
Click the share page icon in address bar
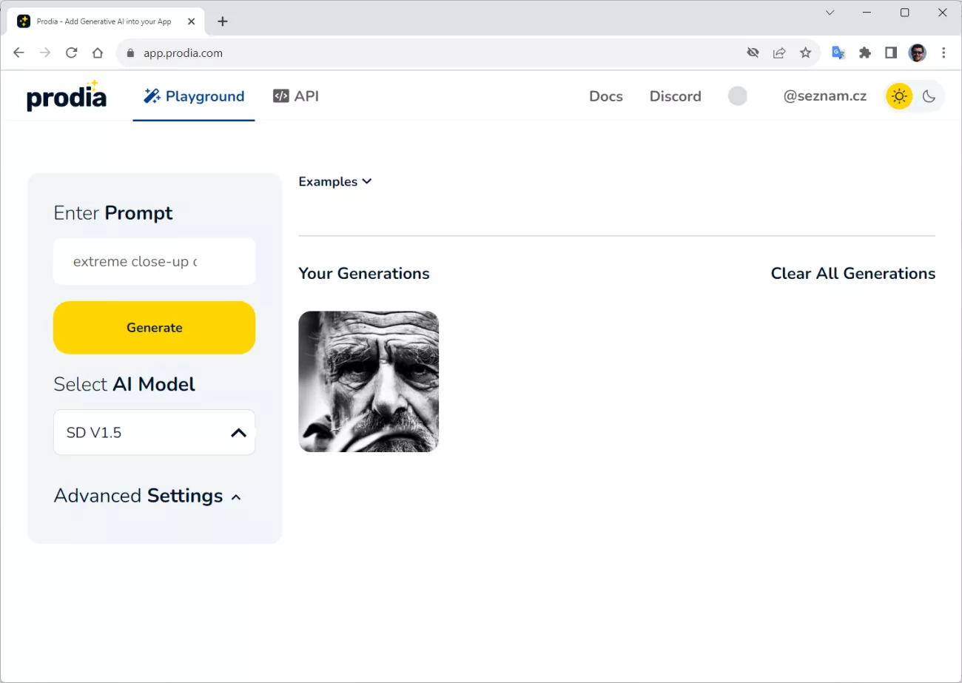click(x=779, y=53)
